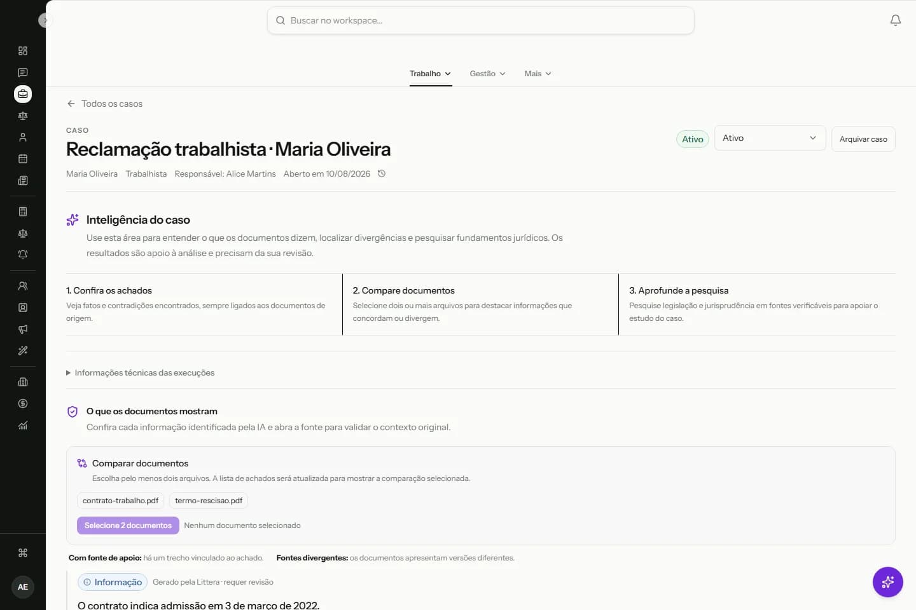Screen dimensions: 916x610
Task: Go back to Todos os casos
Action: (x=105, y=104)
